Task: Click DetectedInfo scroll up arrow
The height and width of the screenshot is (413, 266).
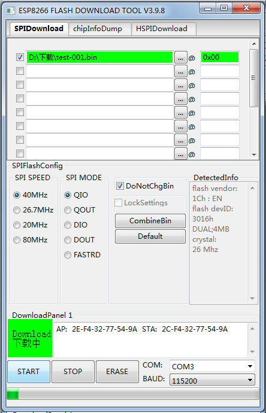Action: tap(252, 188)
